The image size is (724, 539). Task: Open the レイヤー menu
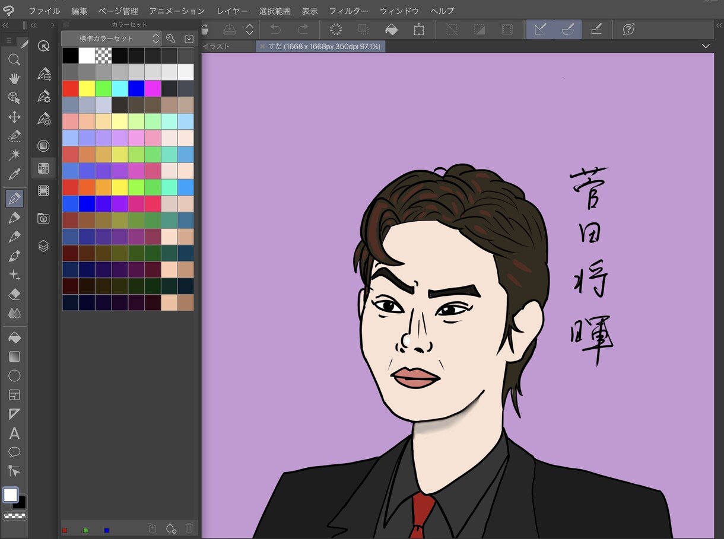(232, 11)
